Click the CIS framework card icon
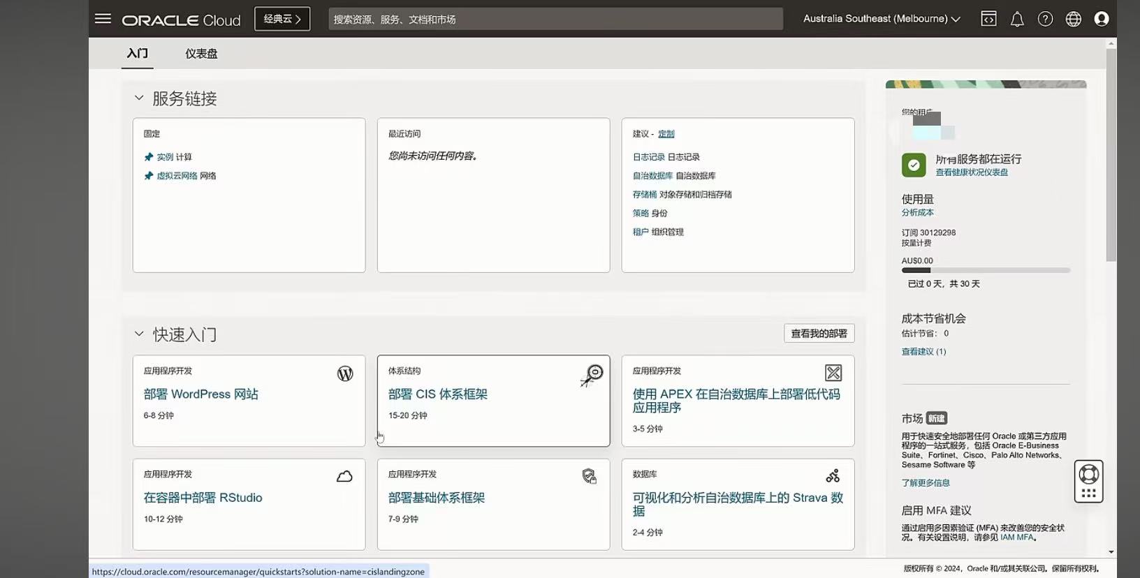The width and height of the screenshot is (1140, 578). coord(592,375)
